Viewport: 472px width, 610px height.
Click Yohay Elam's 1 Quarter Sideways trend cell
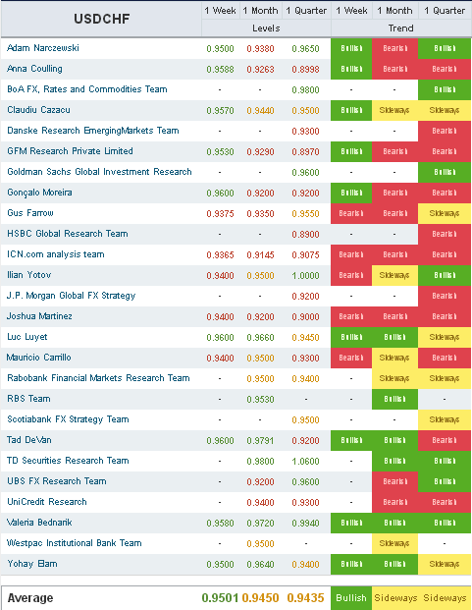444,564
